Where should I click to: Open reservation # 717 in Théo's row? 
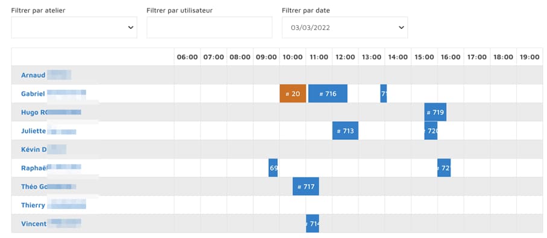coord(306,186)
